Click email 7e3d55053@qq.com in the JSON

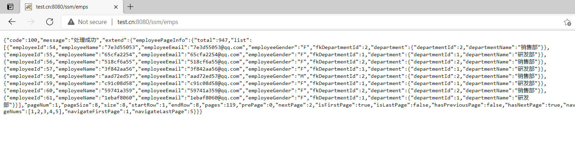click(x=216, y=47)
